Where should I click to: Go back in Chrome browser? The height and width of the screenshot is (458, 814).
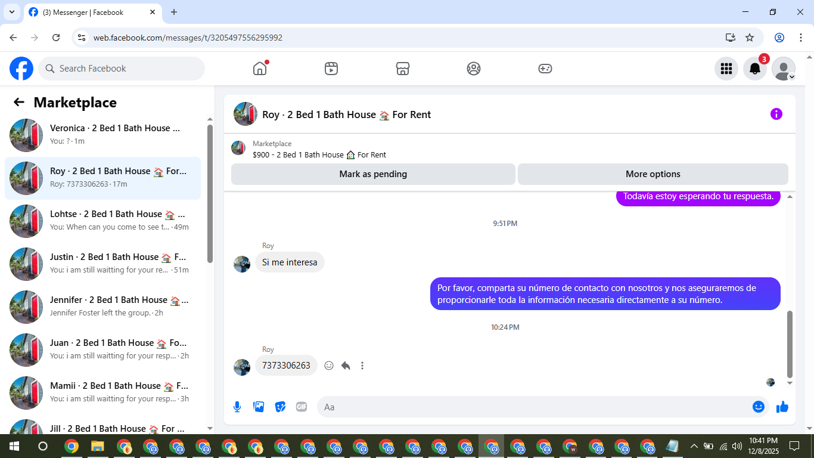[x=13, y=38]
